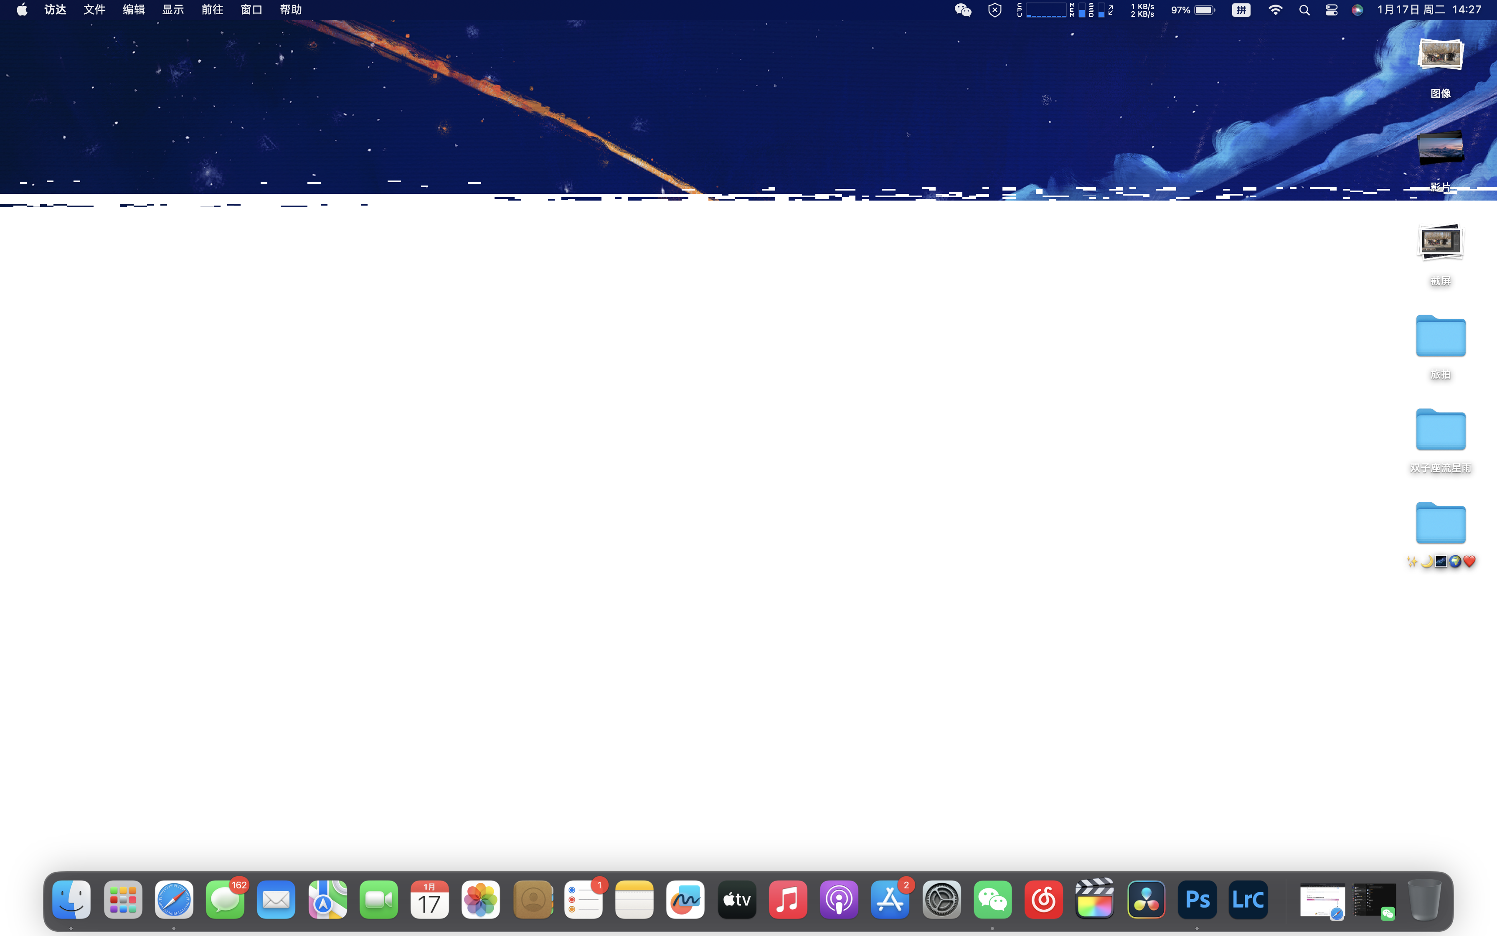
Task: Launch Final Cut Pro from Dock
Action: coord(1094,900)
